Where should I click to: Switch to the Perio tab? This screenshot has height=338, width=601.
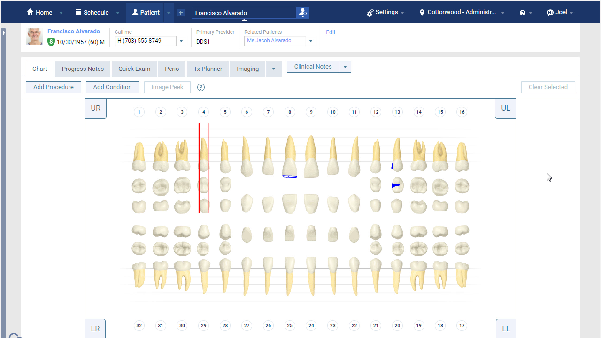(x=172, y=69)
